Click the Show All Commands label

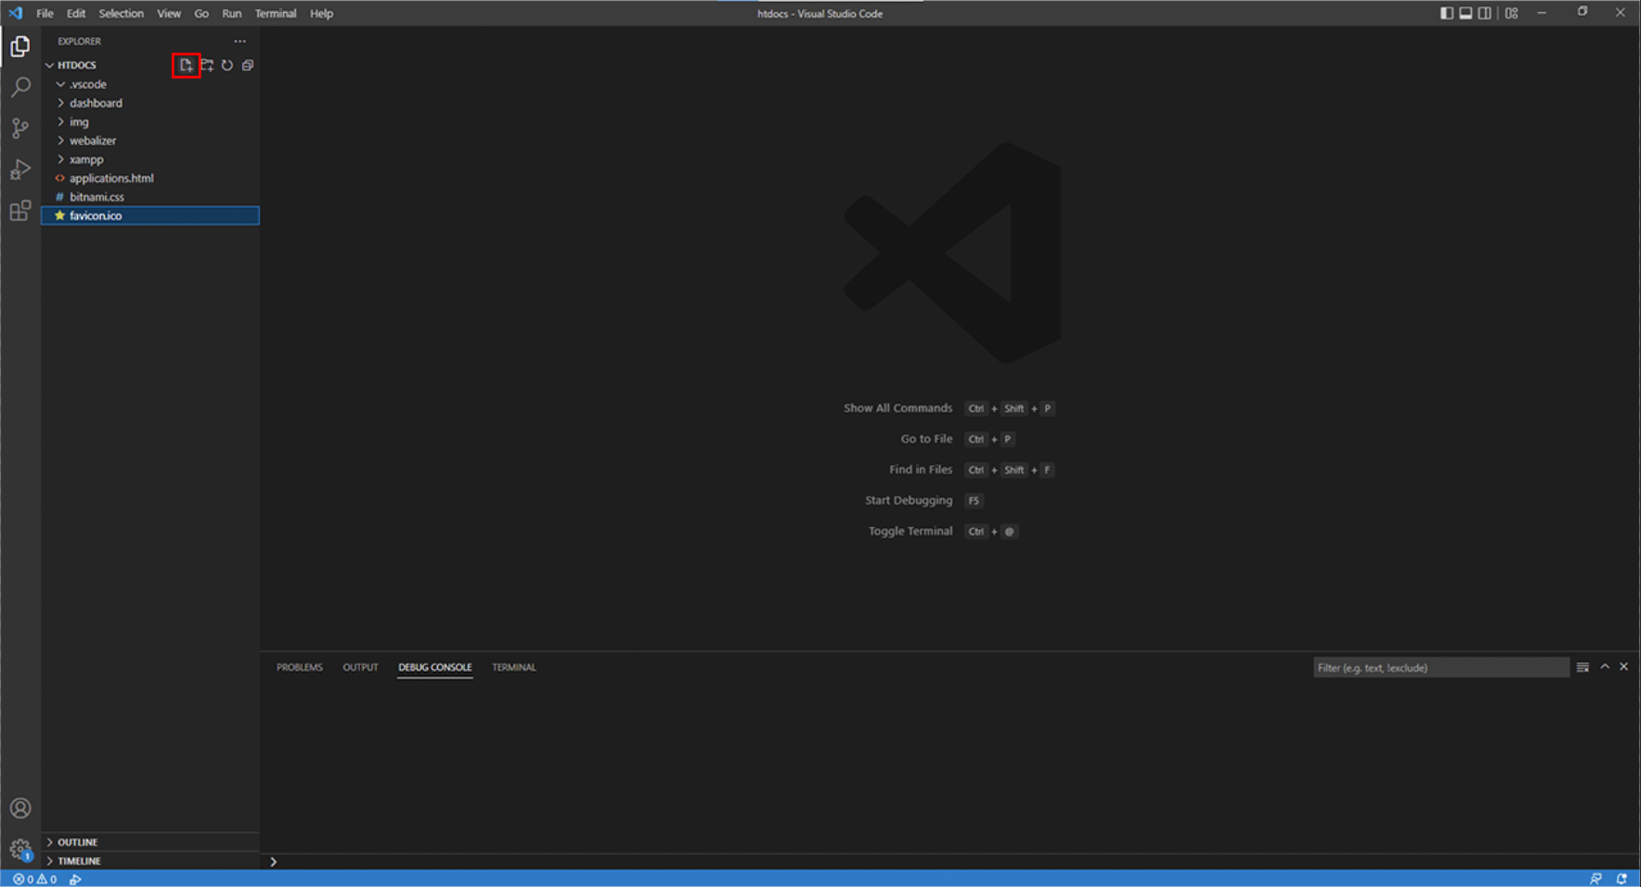pos(898,408)
